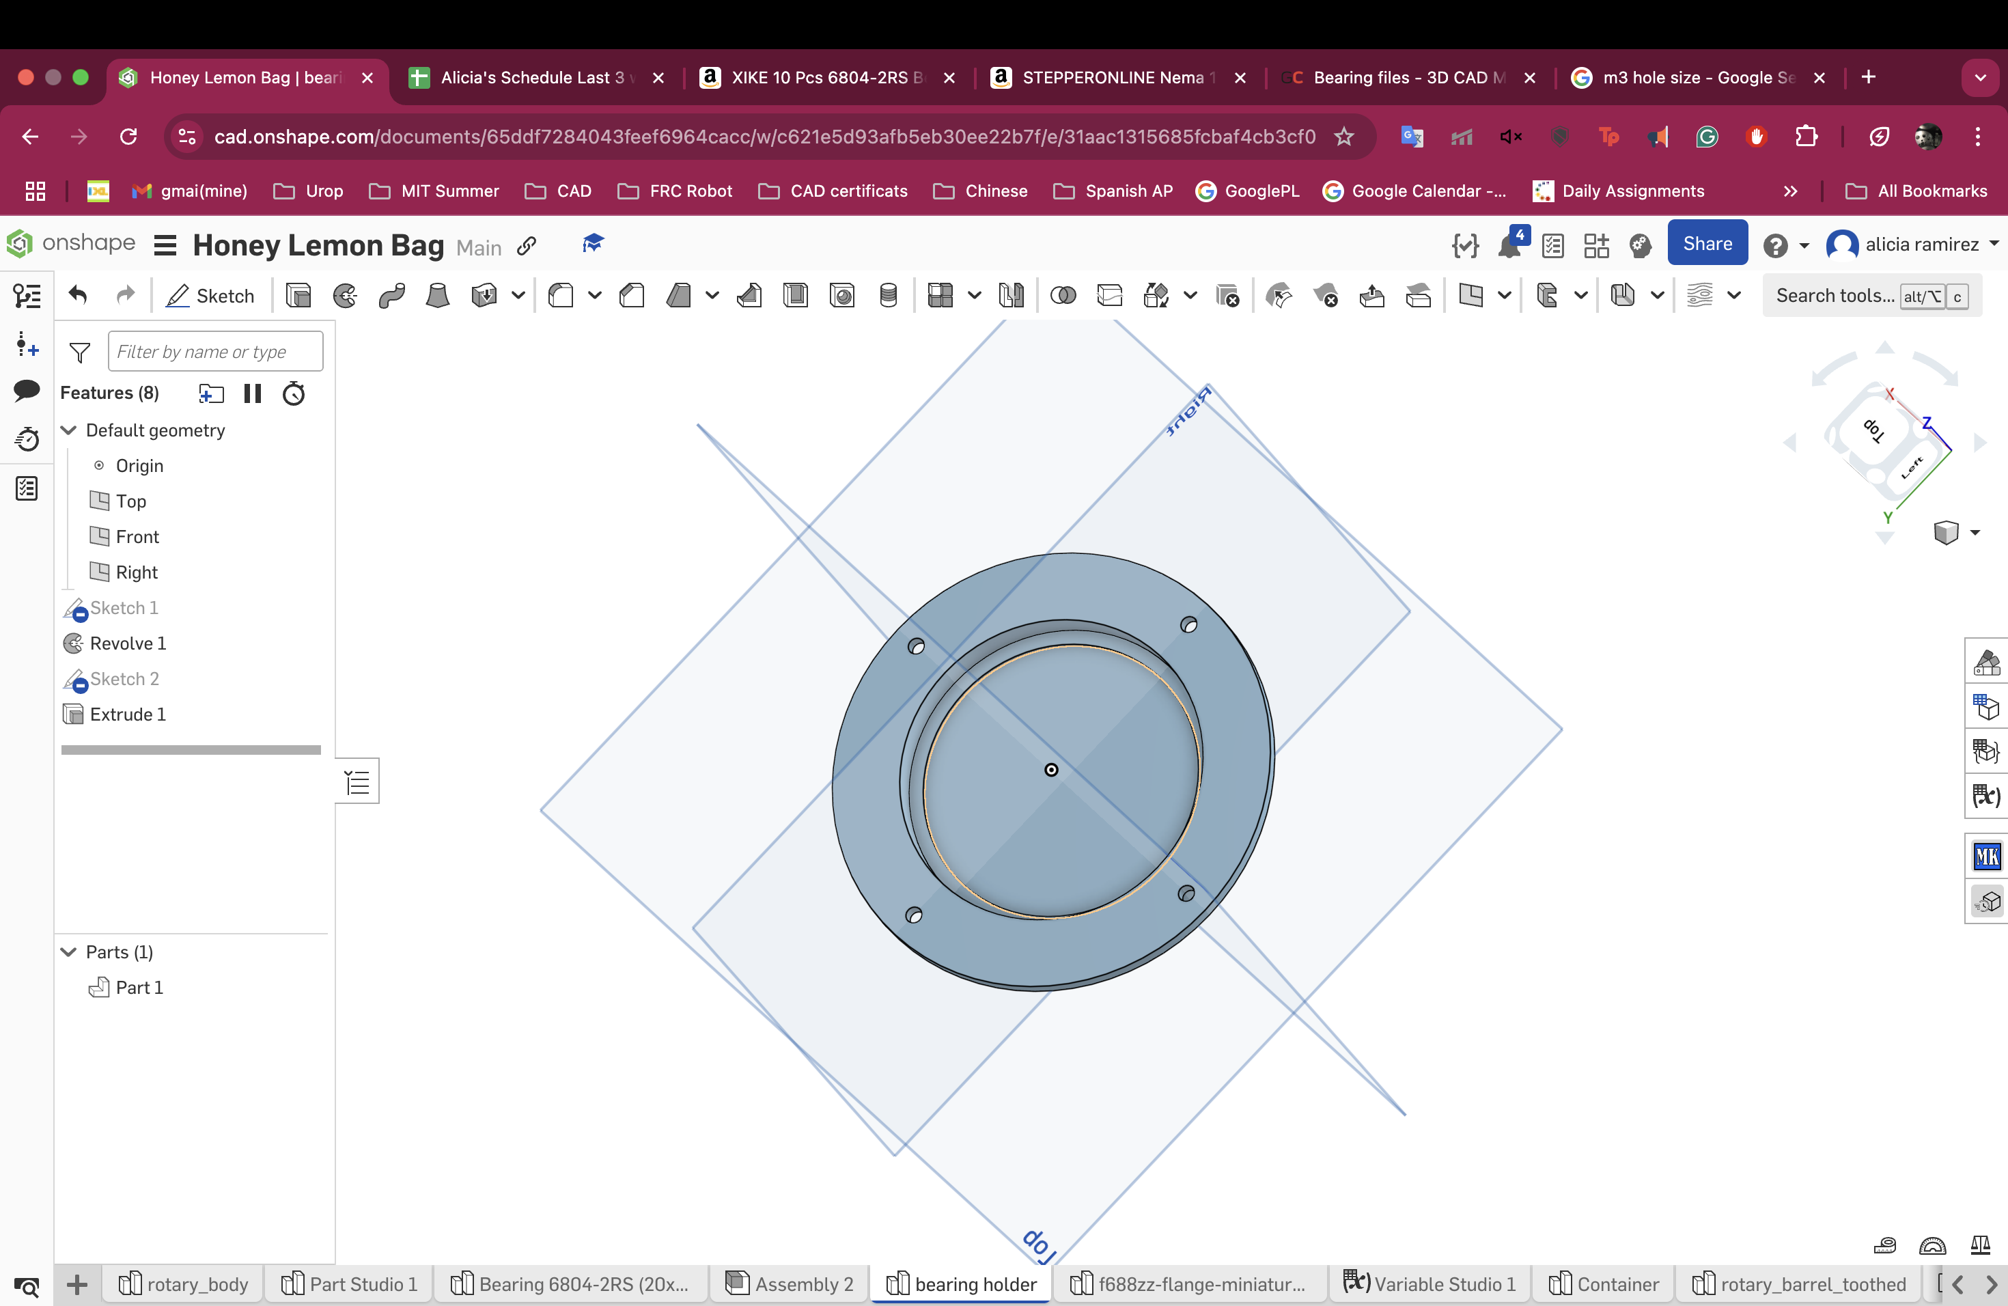
Task: Select the Loft tool icon
Action: tap(437, 296)
